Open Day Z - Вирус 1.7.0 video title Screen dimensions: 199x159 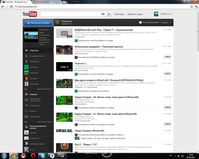pos(86,144)
